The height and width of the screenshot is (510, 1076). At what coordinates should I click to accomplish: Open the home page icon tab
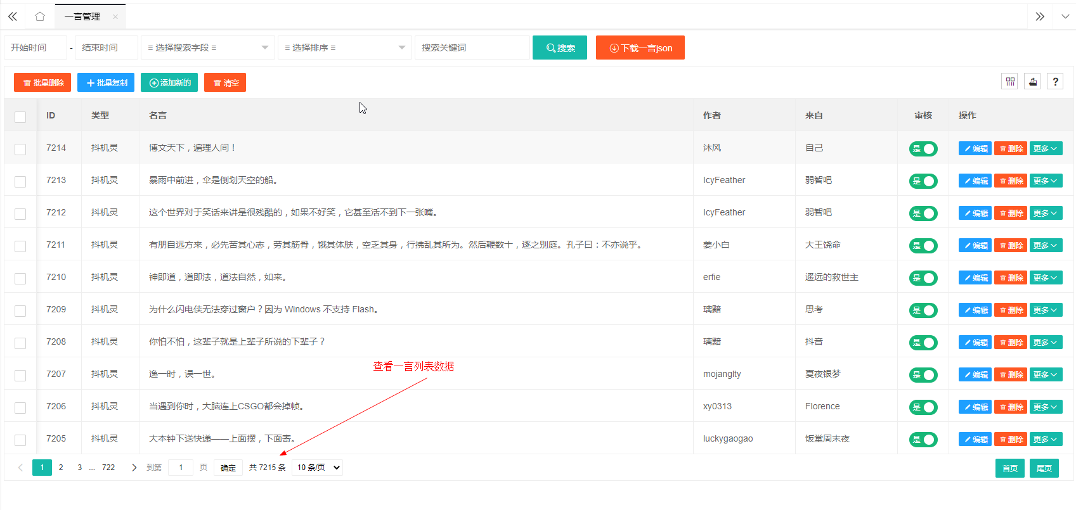(40, 16)
